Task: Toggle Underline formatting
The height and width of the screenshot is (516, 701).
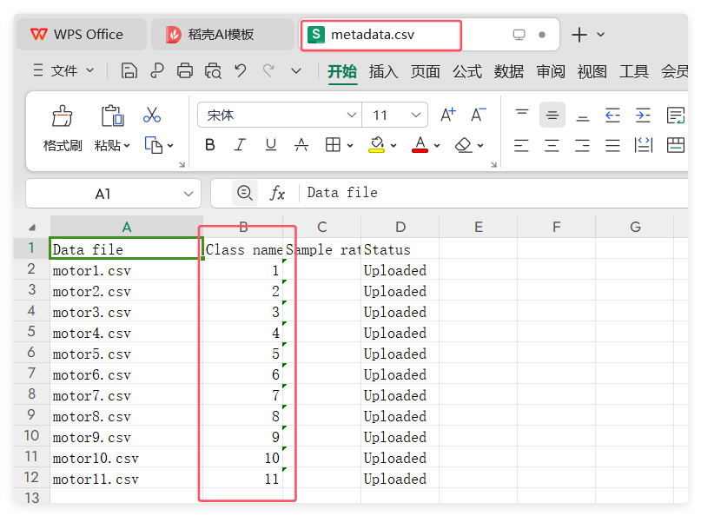Action: tap(270, 145)
